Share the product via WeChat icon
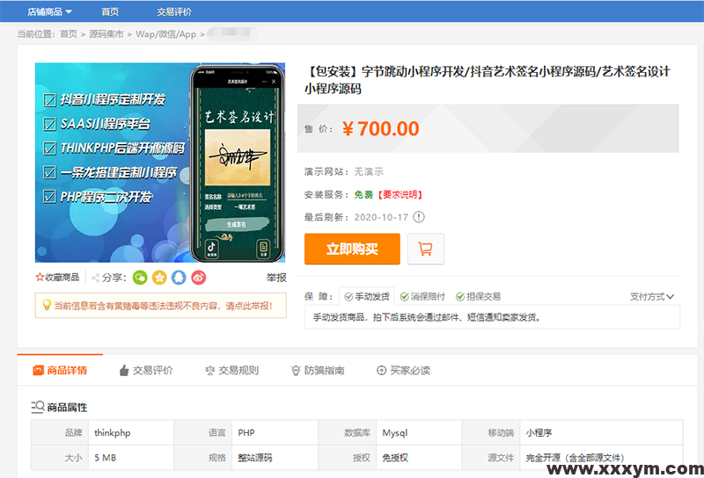704x478 pixels. click(x=140, y=278)
